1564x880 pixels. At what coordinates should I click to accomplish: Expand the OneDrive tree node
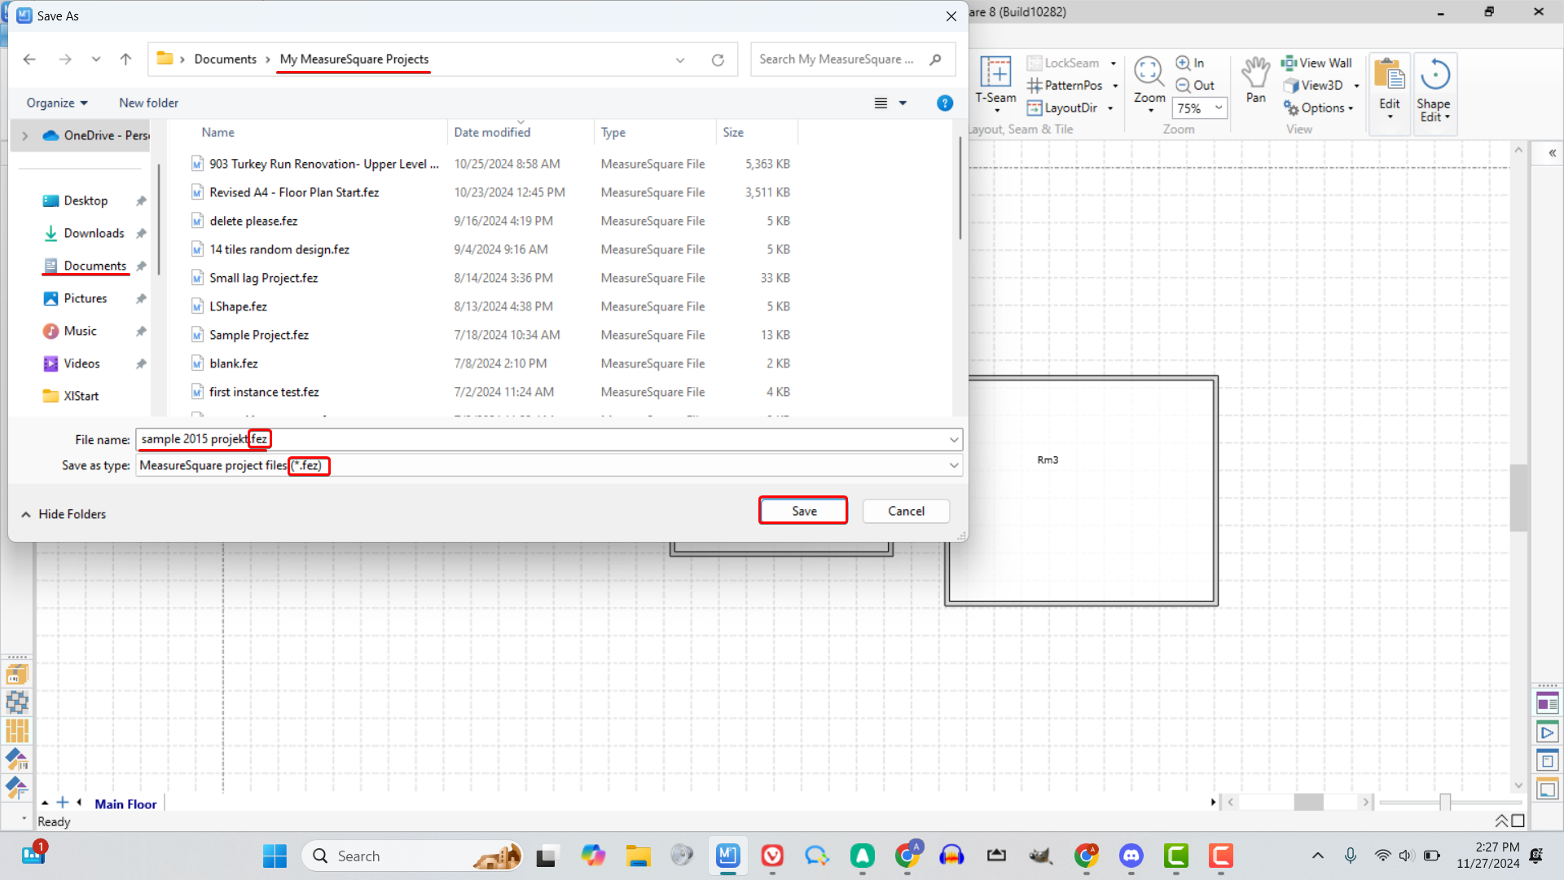pyautogui.click(x=25, y=135)
